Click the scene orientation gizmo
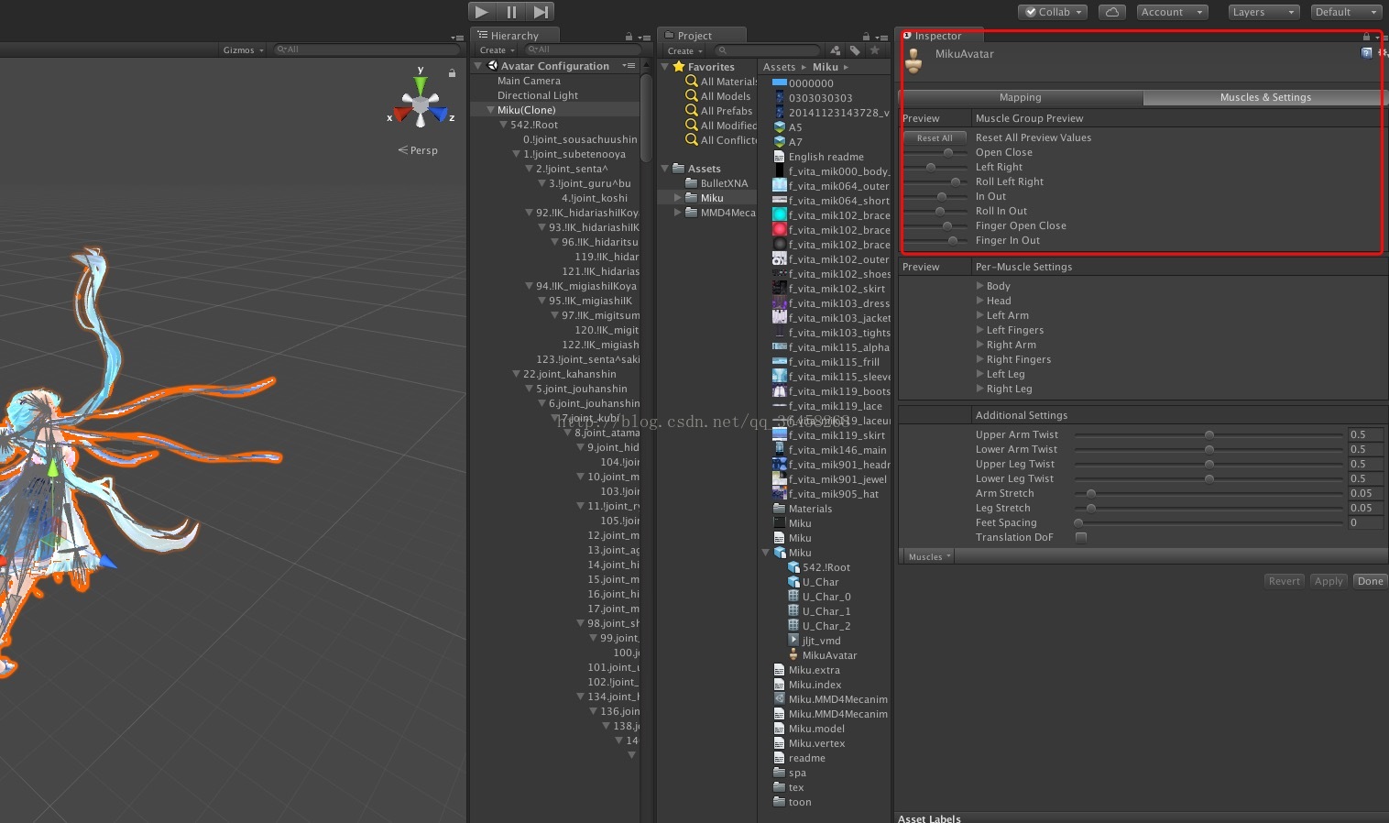Screen dimensions: 1389x823 coord(421,104)
